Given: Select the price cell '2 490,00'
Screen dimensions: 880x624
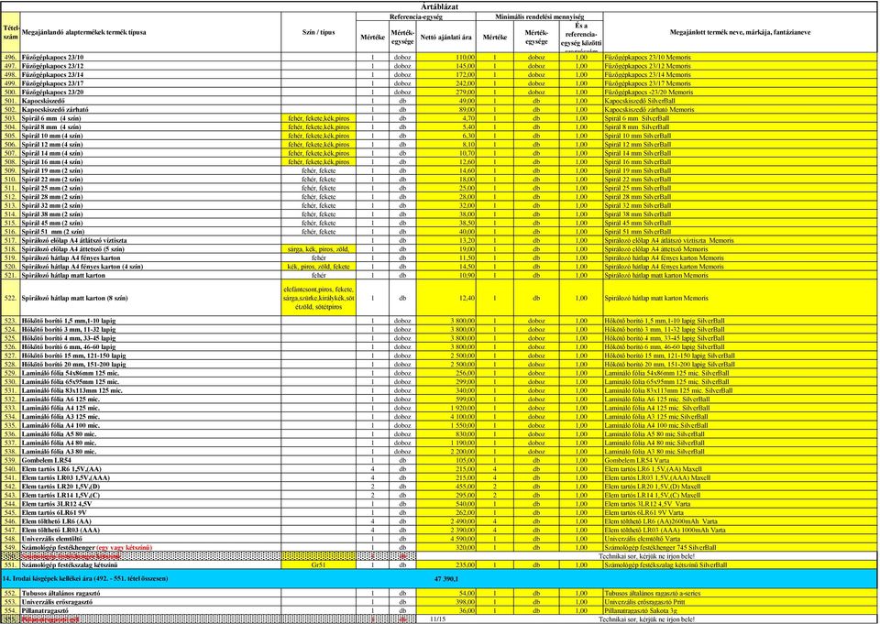Looking at the screenshot, I should coord(446,521).
